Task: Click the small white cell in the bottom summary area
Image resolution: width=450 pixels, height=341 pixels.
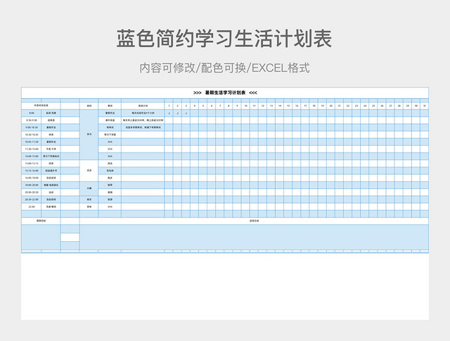Action: click(x=70, y=237)
